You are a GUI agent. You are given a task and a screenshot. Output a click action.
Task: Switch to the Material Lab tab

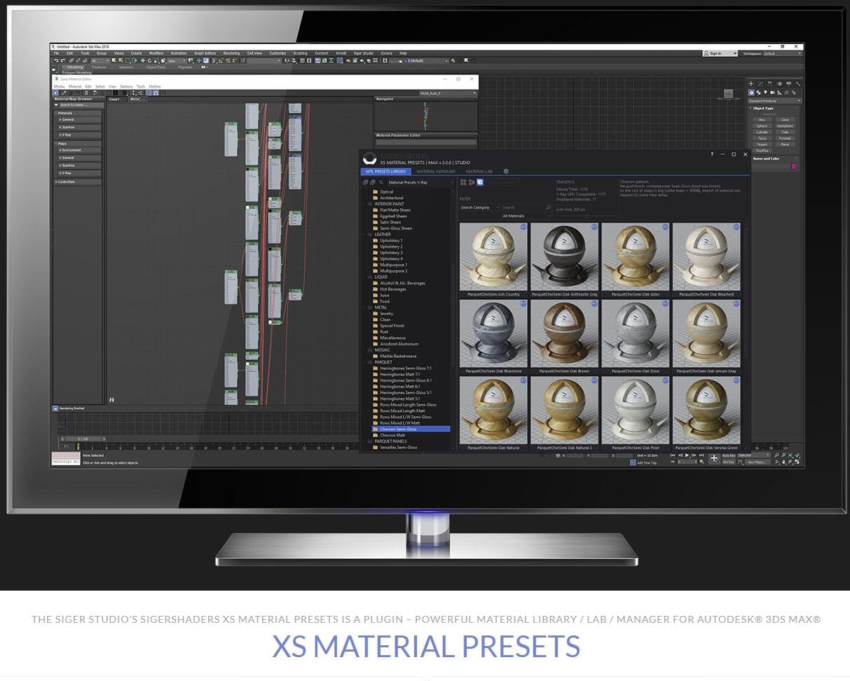tap(479, 171)
